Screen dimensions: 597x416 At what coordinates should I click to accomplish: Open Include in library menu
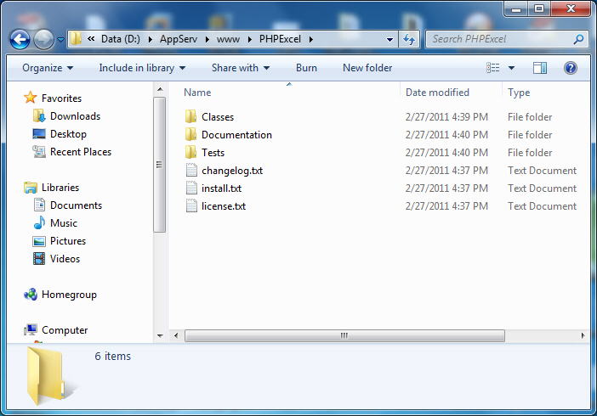click(x=142, y=68)
